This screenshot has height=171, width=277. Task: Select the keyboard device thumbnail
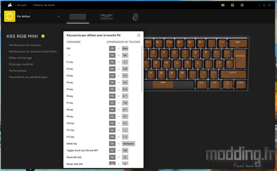(x=78, y=17)
